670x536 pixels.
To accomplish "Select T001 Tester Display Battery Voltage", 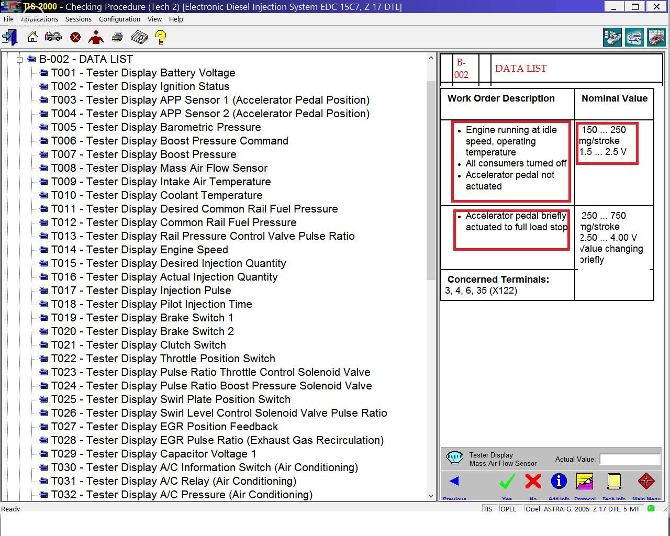I will pyautogui.click(x=143, y=73).
